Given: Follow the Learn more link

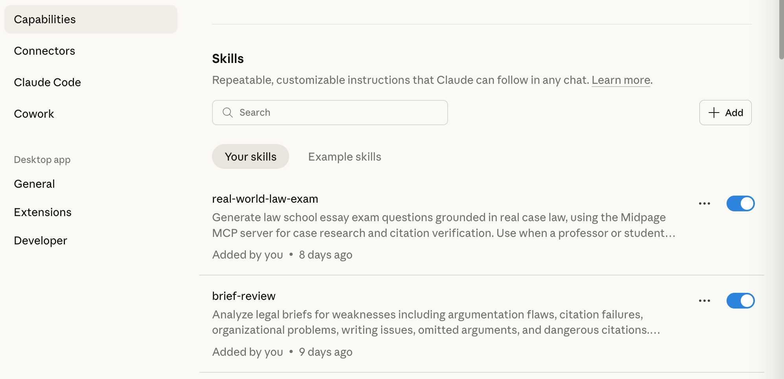Looking at the screenshot, I should [x=621, y=80].
